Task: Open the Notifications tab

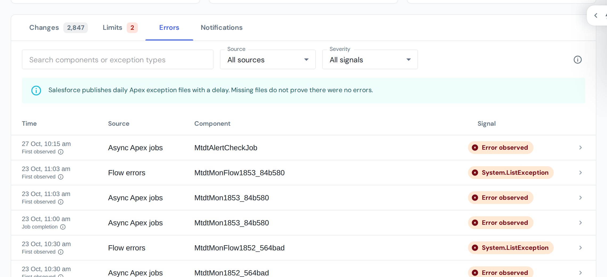Action: pyautogui.click(x=222, y=27)
